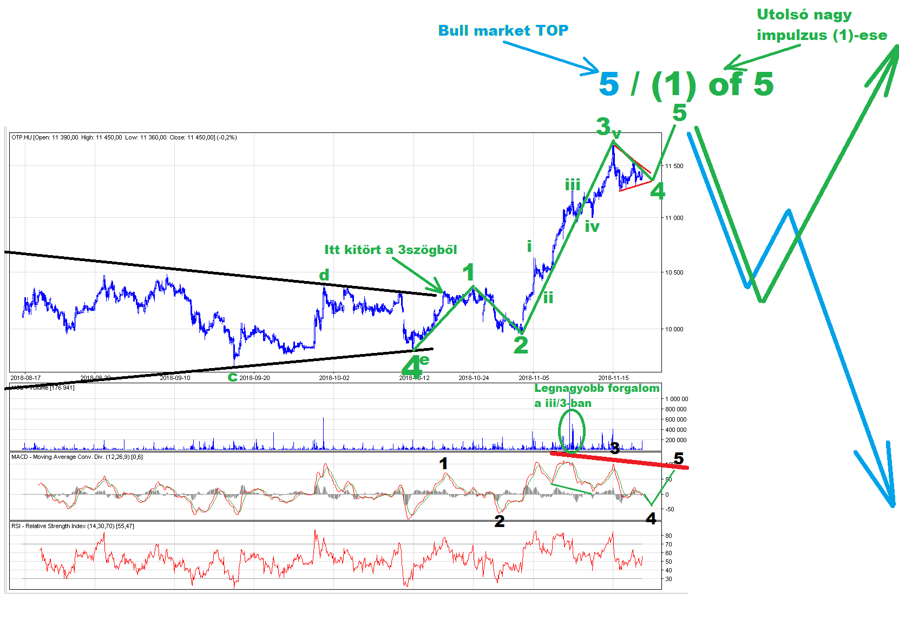This screenshot has height=627, width=899.
Task: Click the OTP.HU open/high/low/close header
Action: 124,138
